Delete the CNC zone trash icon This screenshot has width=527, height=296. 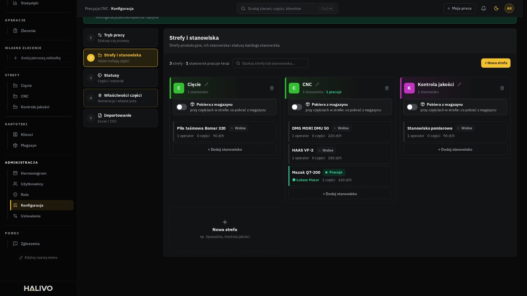coord(387,88)
